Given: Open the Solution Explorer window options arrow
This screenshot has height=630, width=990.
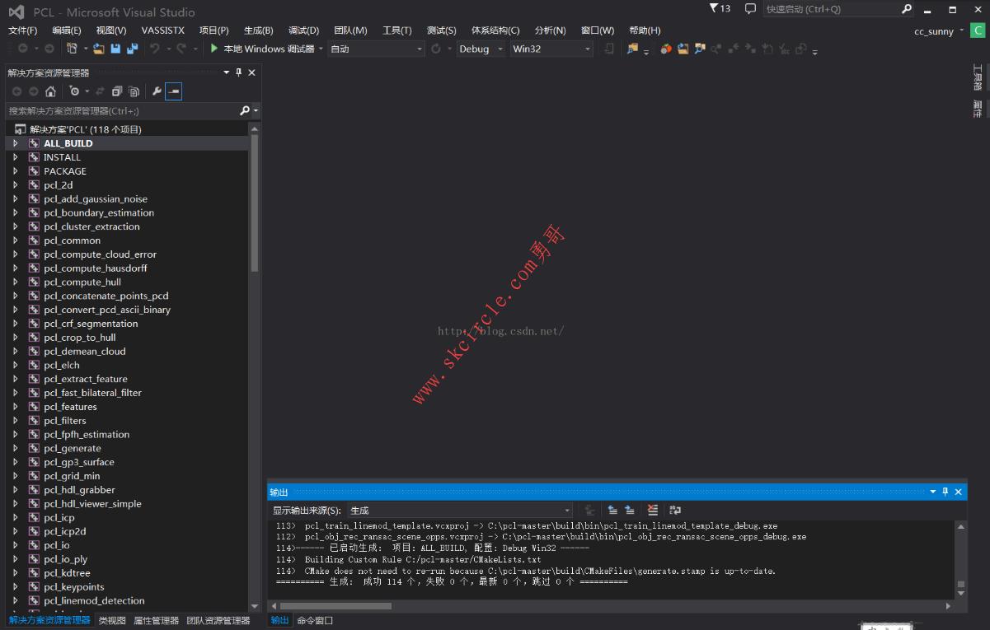Looking at the screenshot, I should coord(227,72).
